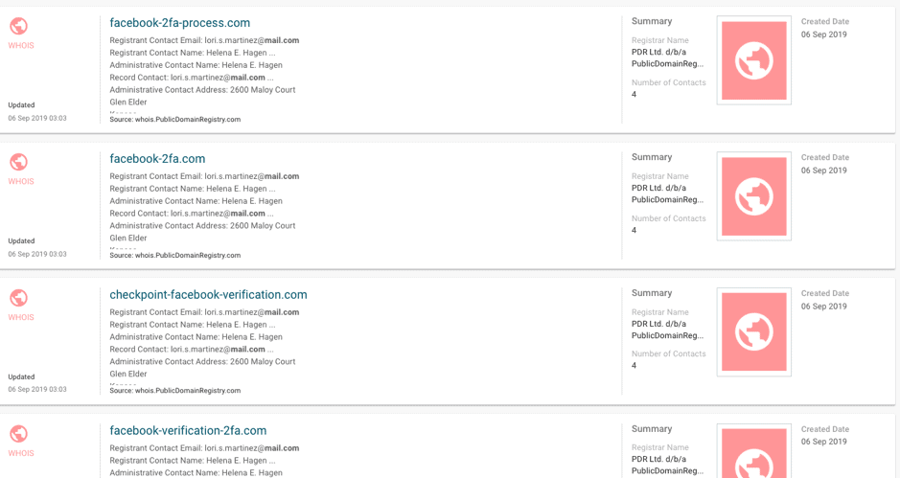900x478 pixels.
Task: Click Registrant Contact Name in facebook-2fa.com record
Action: point(193,189)
